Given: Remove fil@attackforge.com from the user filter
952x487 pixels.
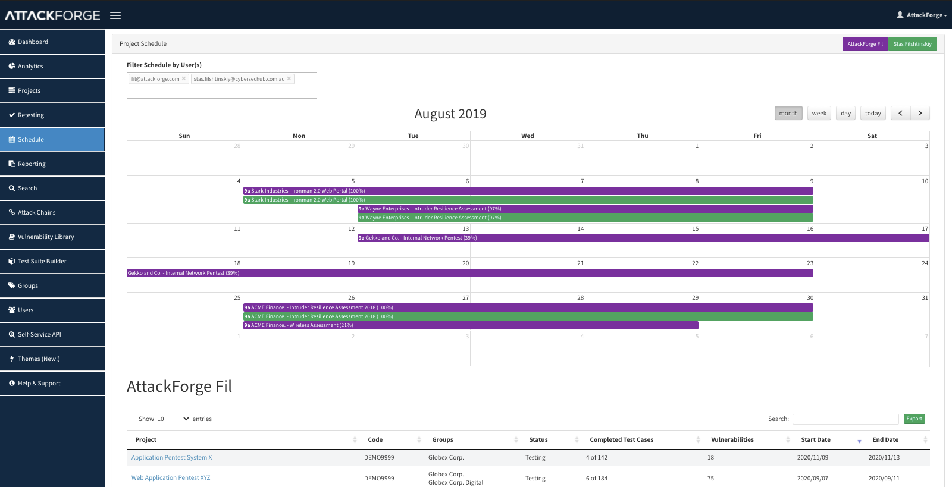Looking at the screenshot, I should pyautogui.click(x=184, y=78).
